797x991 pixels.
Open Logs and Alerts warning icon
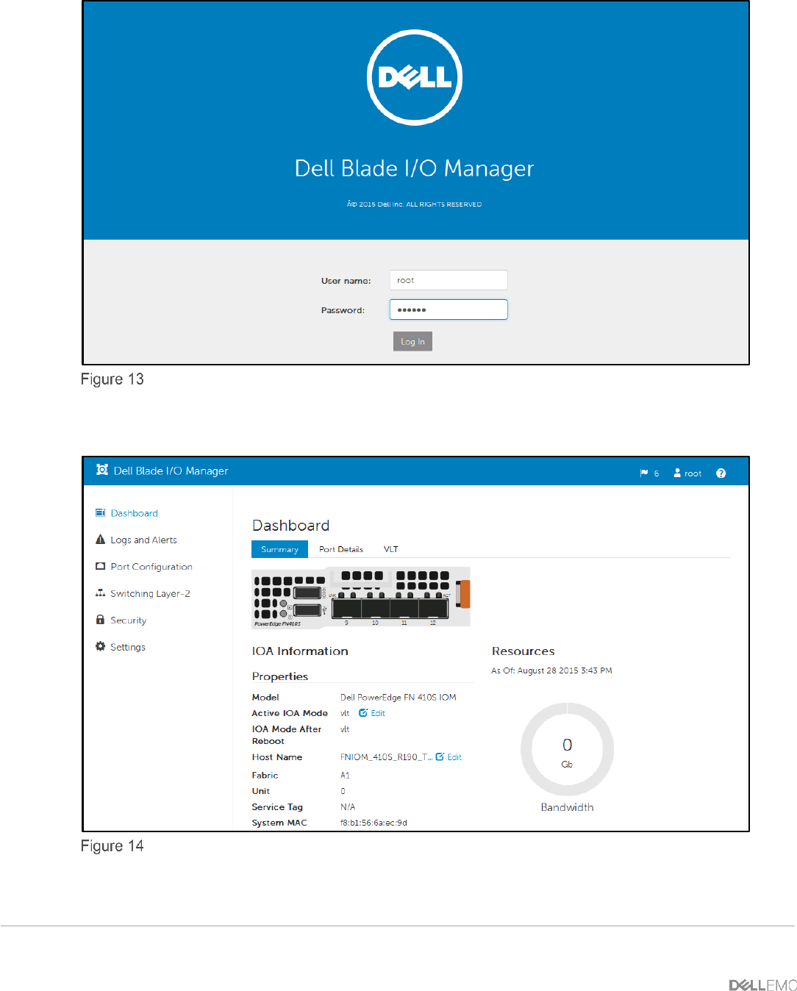pyautogui.click(x=101, y=539)
